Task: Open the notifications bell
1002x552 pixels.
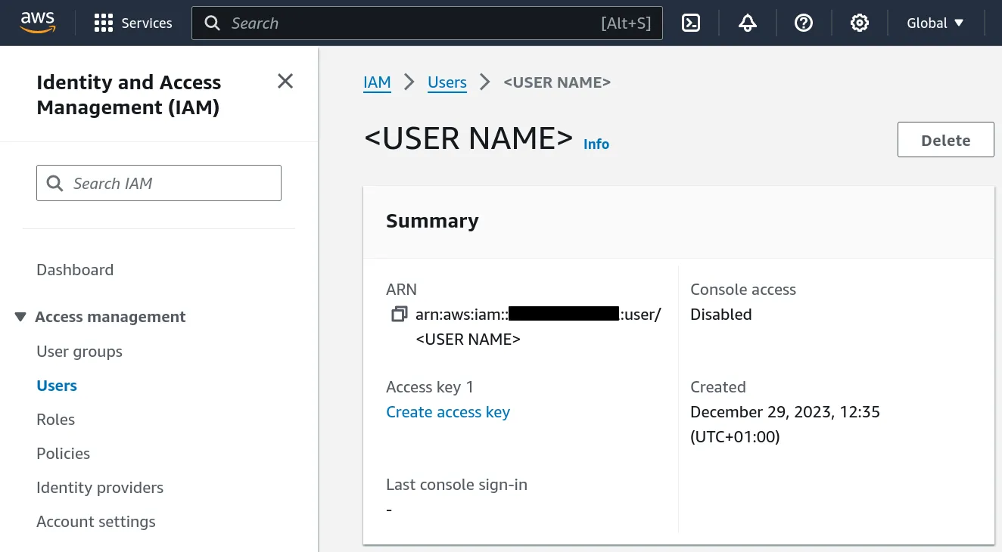Action: pos(748,23)
